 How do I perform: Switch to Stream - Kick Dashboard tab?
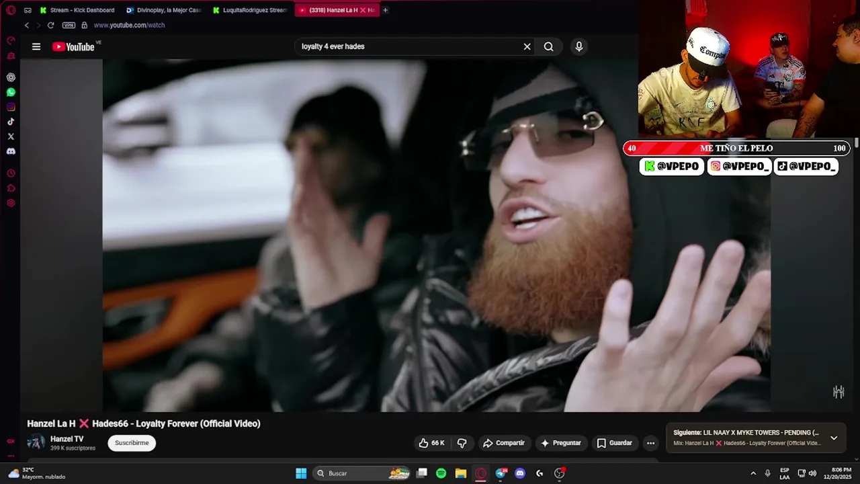tap(77, 10)
